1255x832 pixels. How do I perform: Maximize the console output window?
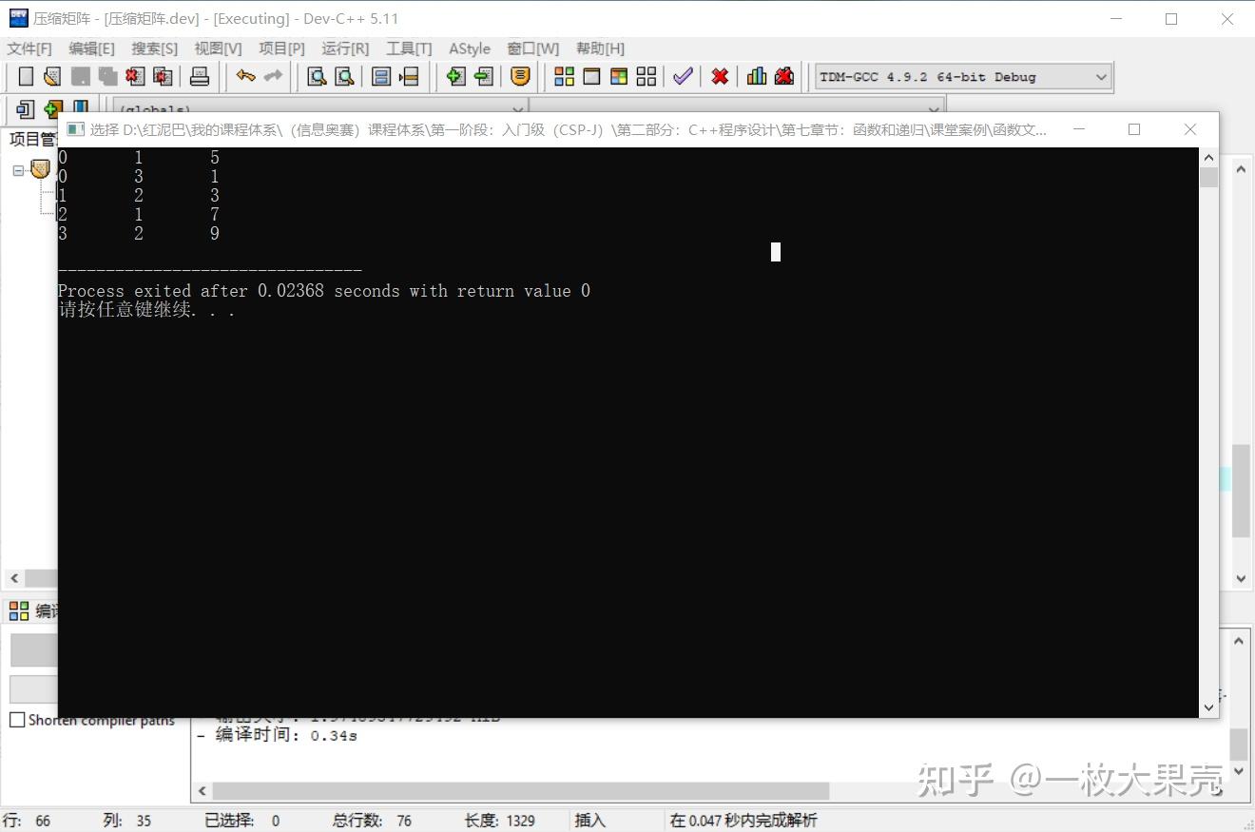coord(1134,129)
